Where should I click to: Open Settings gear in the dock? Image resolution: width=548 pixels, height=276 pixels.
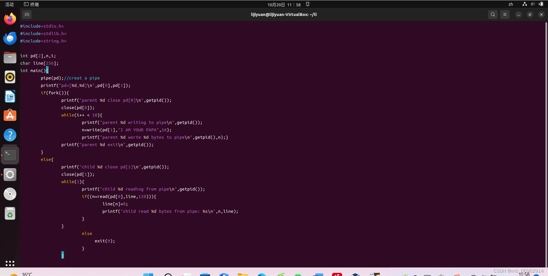(x=10, y=174)
